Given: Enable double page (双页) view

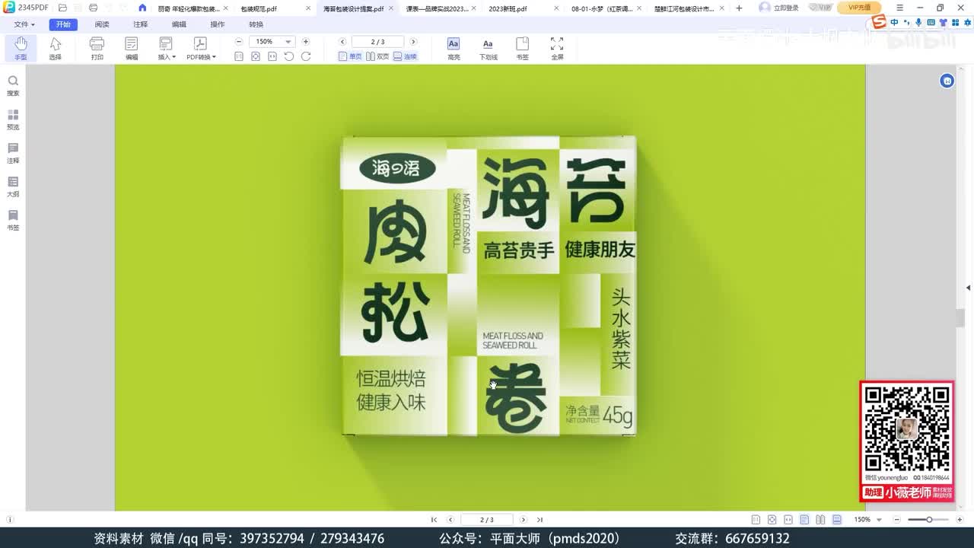Looking at the screenshot, I should 377,56.
